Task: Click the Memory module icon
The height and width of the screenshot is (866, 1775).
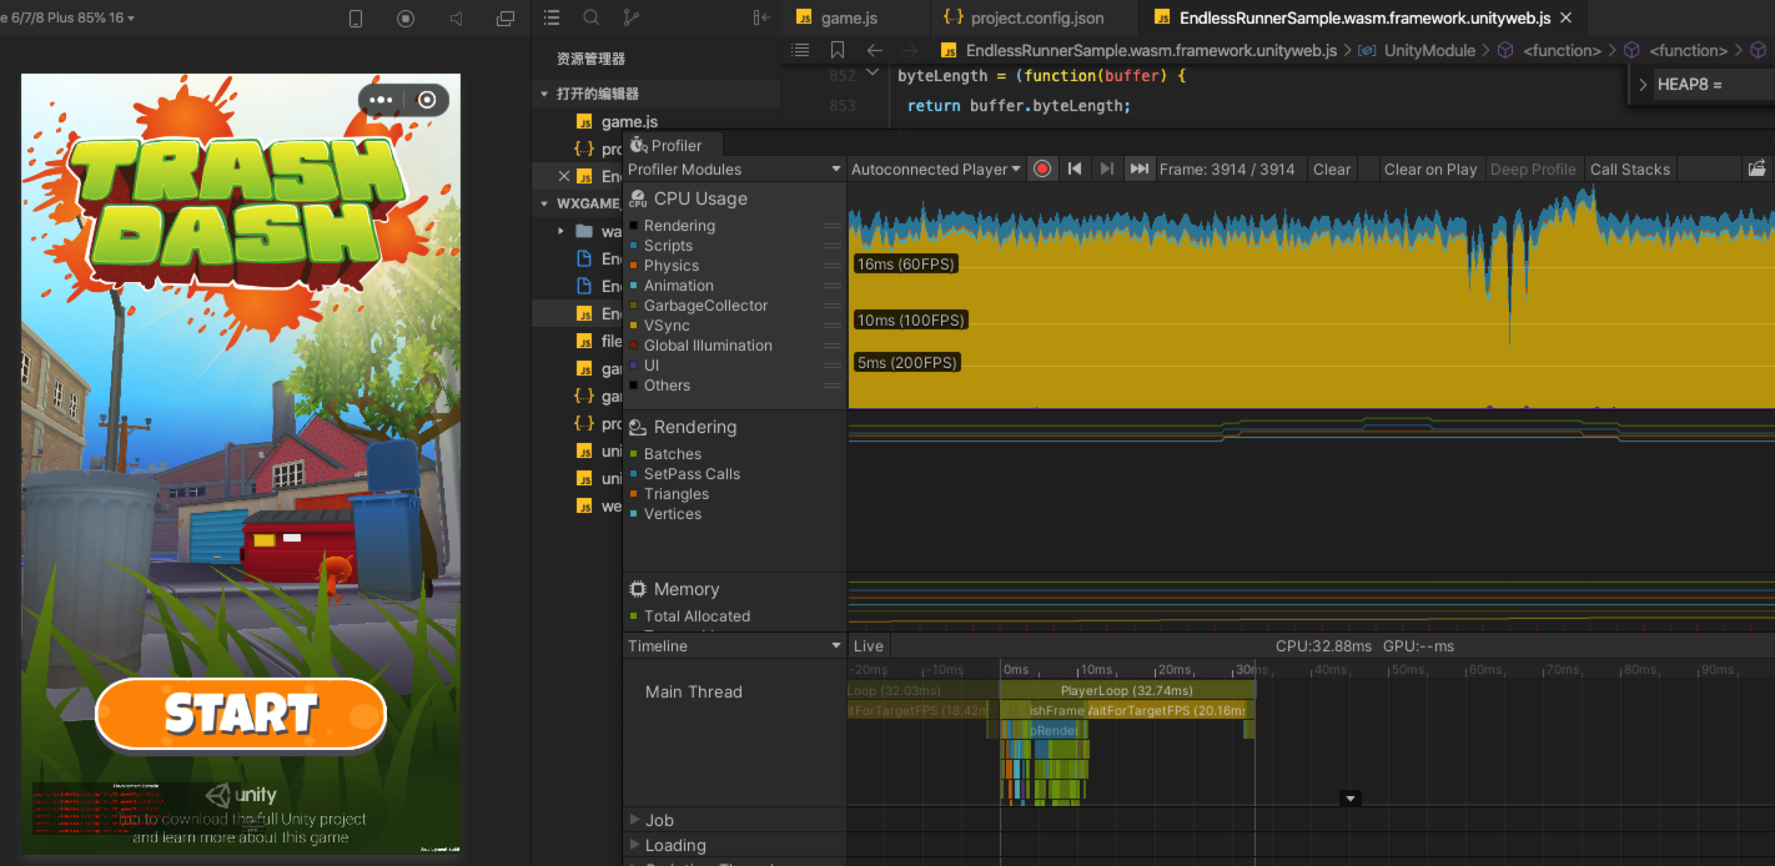Action: pos(638,589)
